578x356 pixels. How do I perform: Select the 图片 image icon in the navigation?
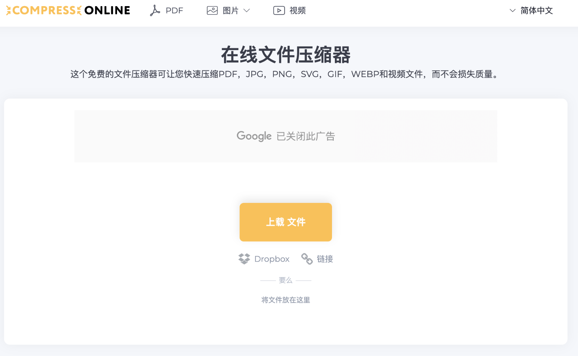click(212, 10)
